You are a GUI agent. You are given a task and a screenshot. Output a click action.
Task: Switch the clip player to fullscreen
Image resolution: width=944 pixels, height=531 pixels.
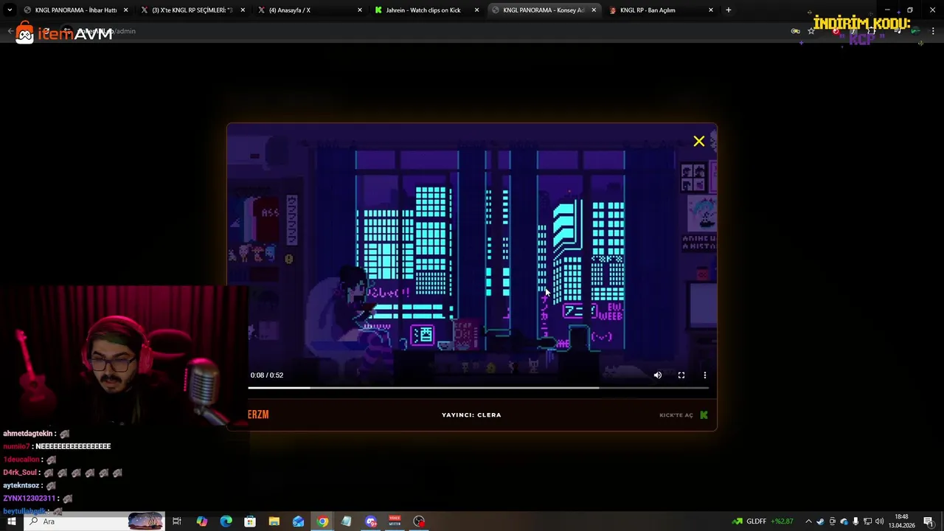click(x=681, y=375)
